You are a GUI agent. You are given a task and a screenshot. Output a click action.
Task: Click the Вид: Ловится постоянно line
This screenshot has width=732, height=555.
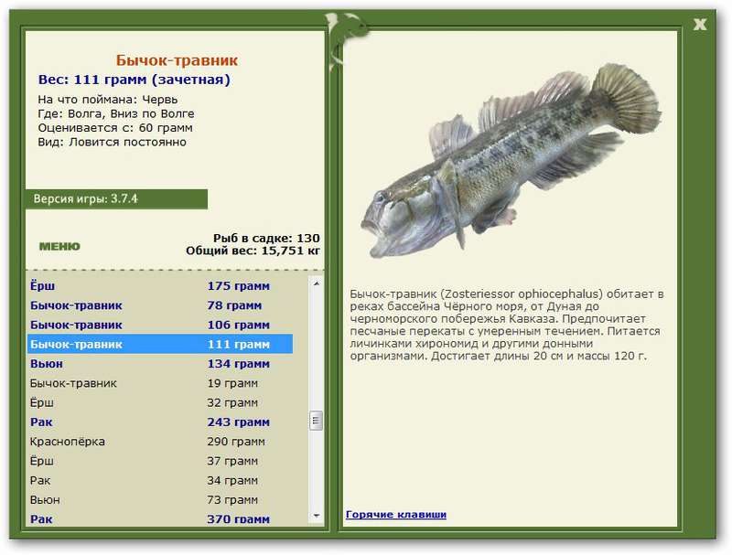[x=112, y=142]
